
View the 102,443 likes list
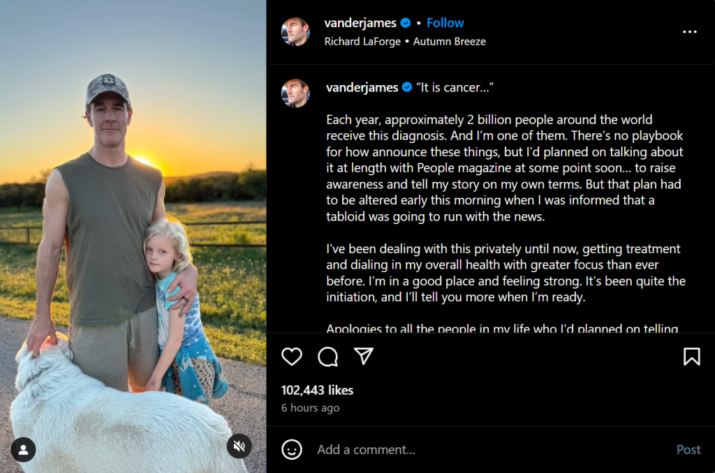tap(317, 390)
